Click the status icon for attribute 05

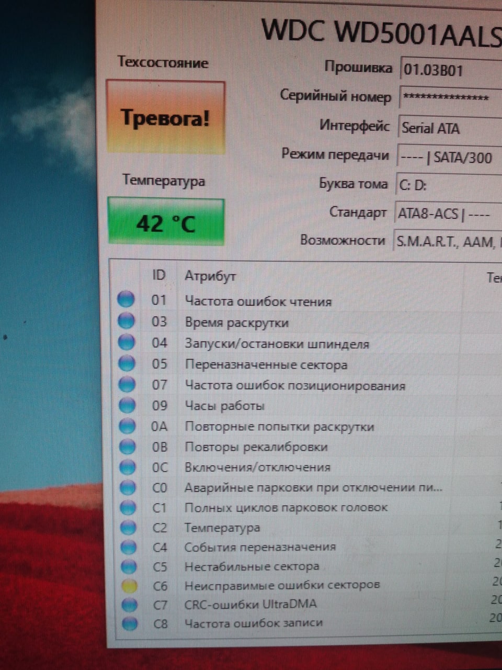click(127, 363)
